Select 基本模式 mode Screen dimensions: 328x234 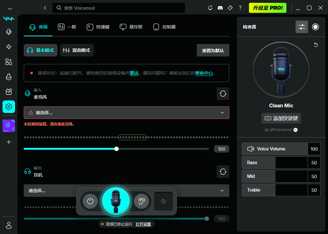(x=41, y=50)
